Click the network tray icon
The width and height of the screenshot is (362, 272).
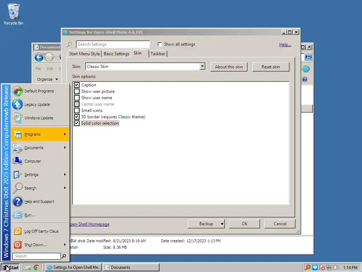[329, 268]
